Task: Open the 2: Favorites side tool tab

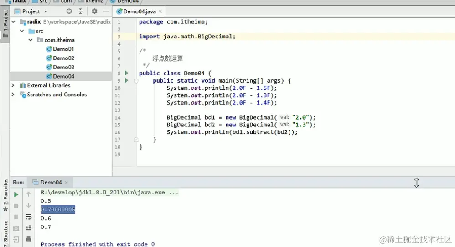Action: [5, 195]
